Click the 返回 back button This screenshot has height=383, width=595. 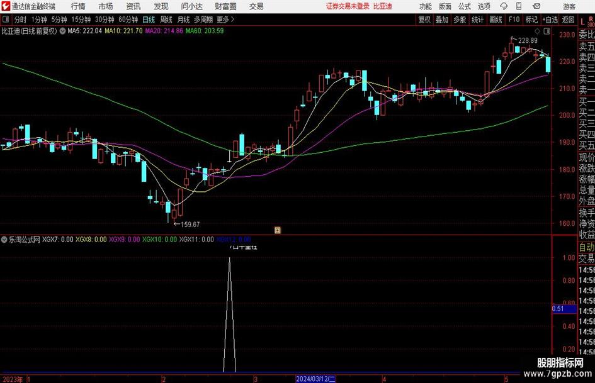[568, 19]
